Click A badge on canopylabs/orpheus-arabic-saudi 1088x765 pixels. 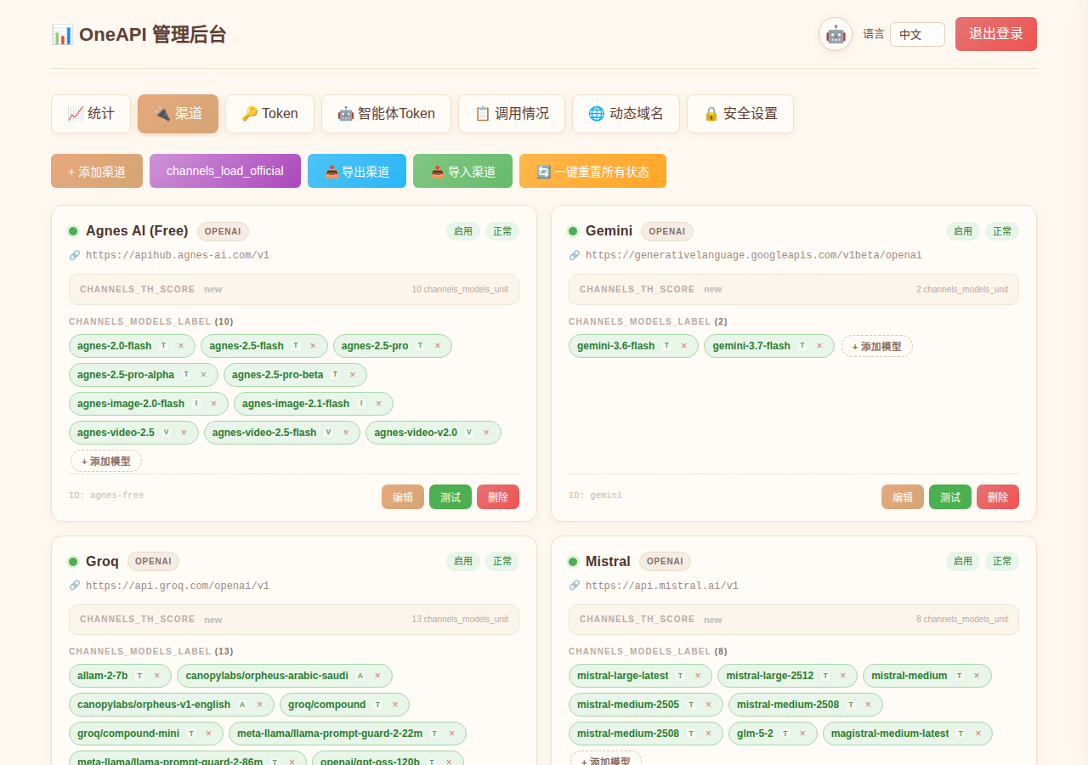tap(360, 676)
